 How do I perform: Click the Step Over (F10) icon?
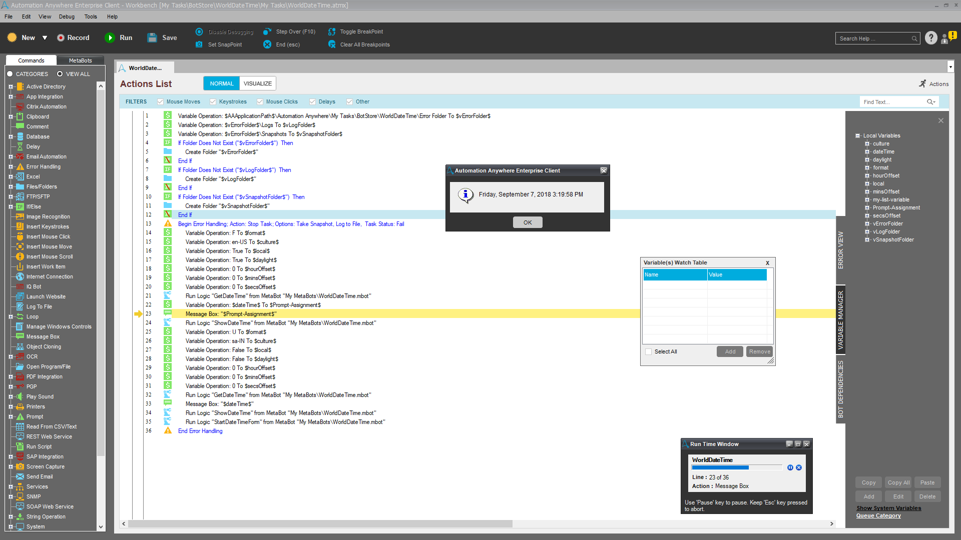tap(267, 31)
